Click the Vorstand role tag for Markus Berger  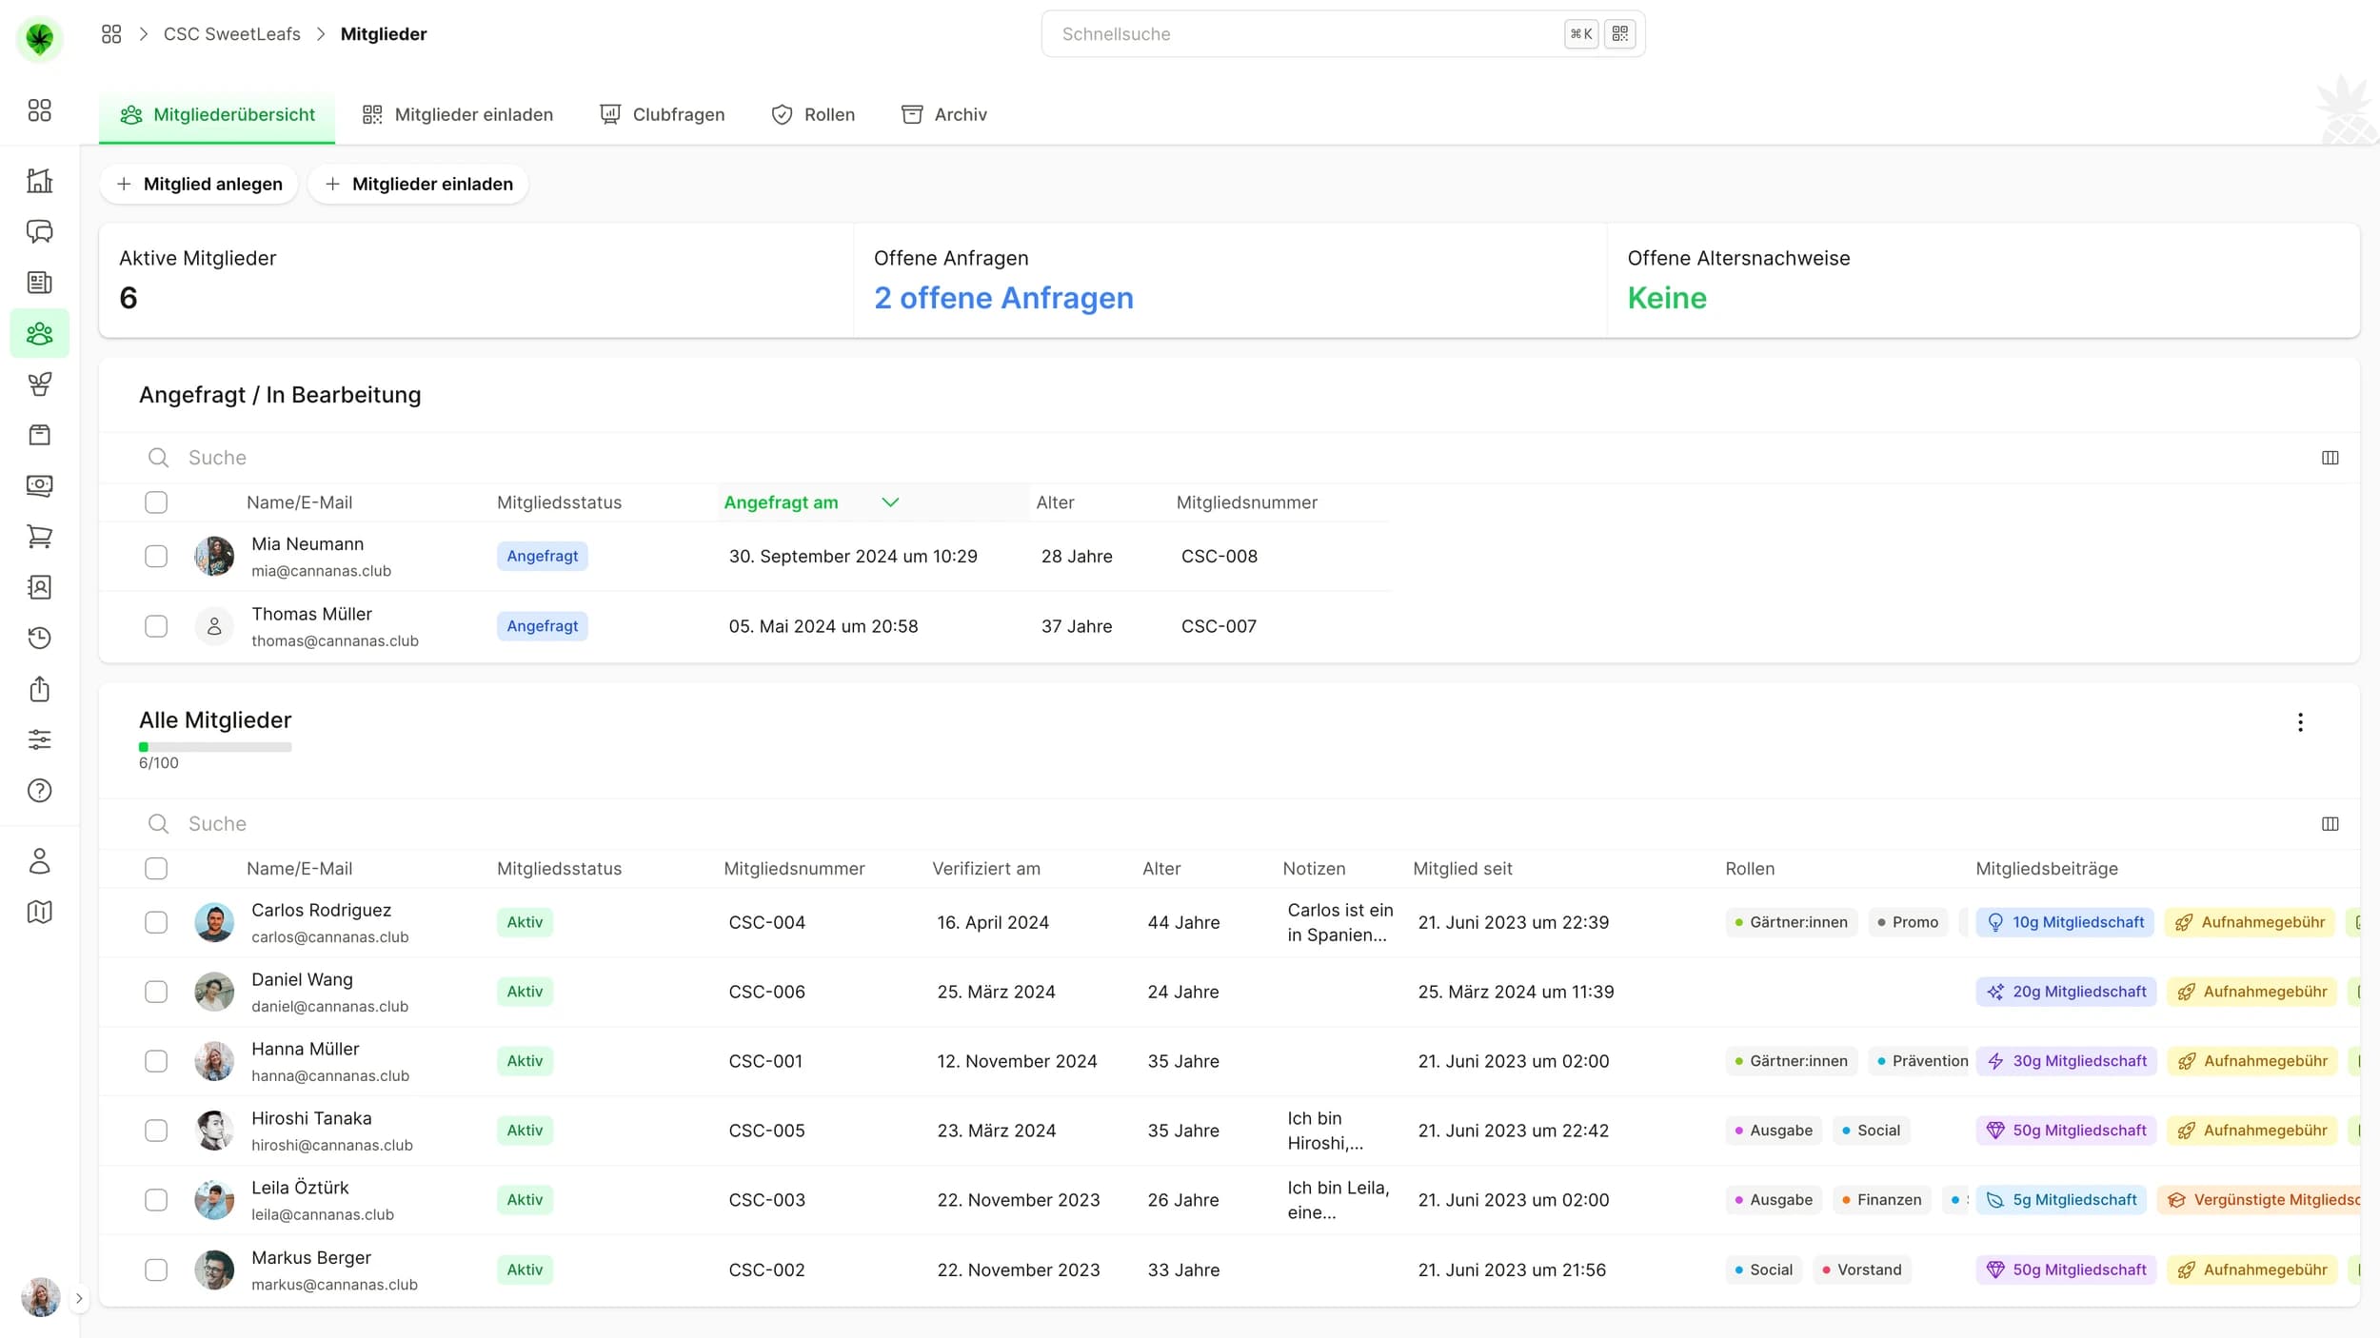click(x=1861, y=1269)
